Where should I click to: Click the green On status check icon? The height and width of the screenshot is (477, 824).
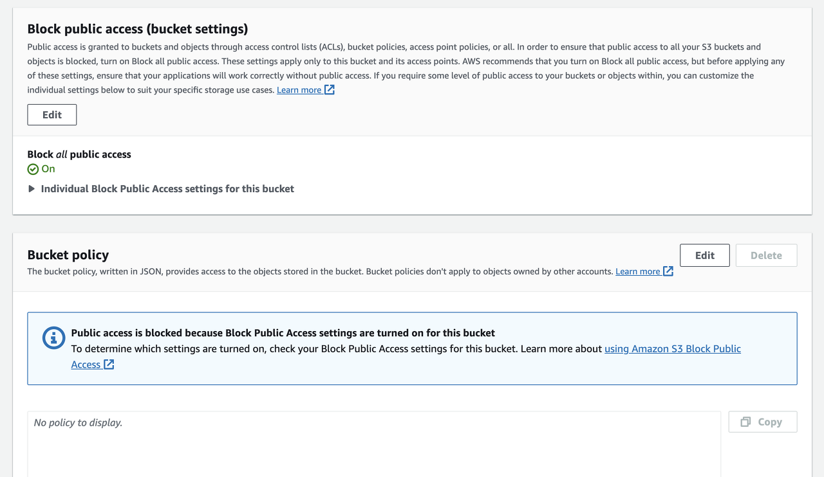33,169
